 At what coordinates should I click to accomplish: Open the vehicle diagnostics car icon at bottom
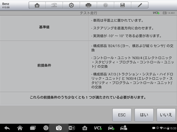[111, 128]
